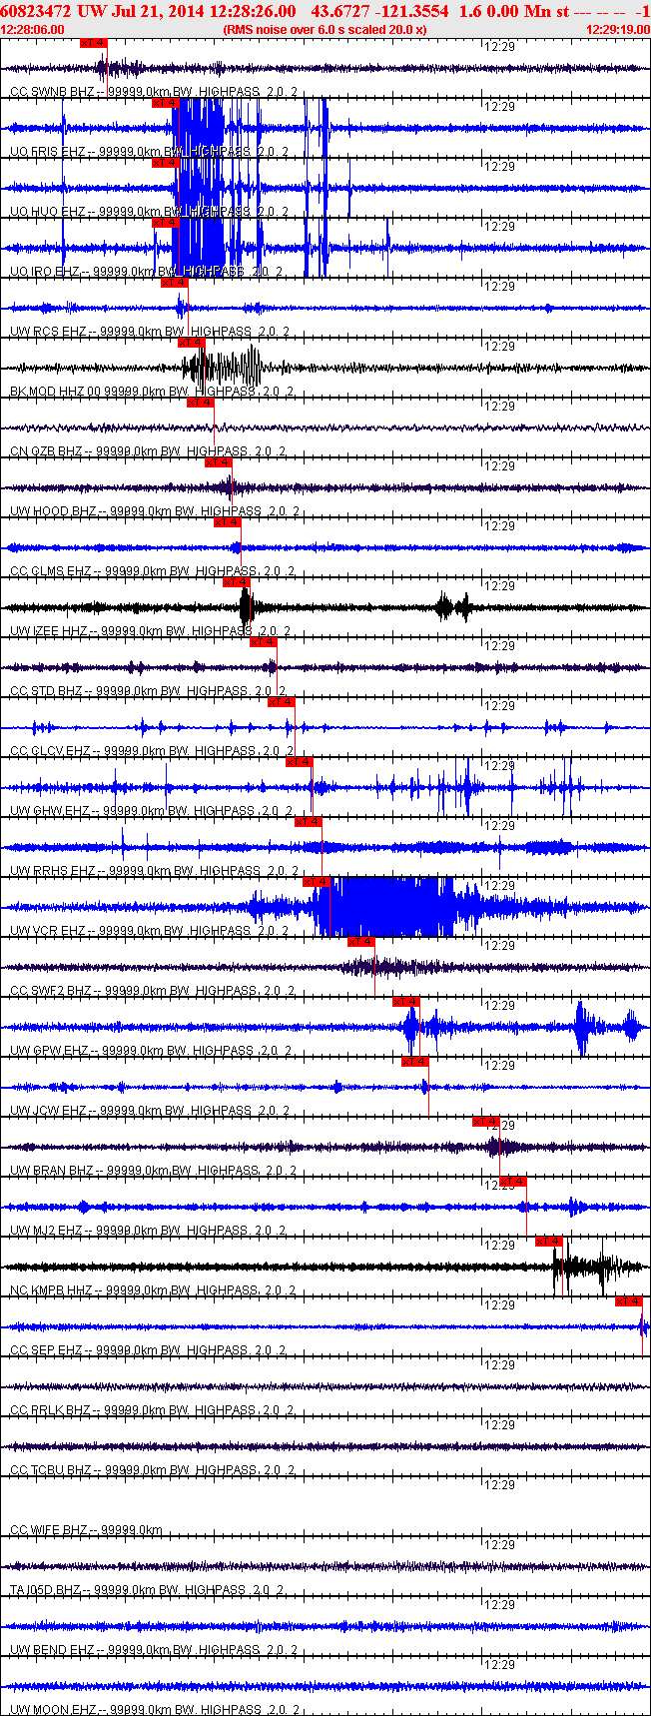Image resolution: width=651 pixels, height=1716 pixels.
Task: Select the pick flag on UW GPW trace
Action: [x=405, y=1001]
